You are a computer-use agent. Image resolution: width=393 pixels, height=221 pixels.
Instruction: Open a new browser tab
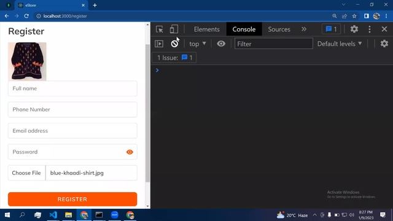[x=95, y=6]
